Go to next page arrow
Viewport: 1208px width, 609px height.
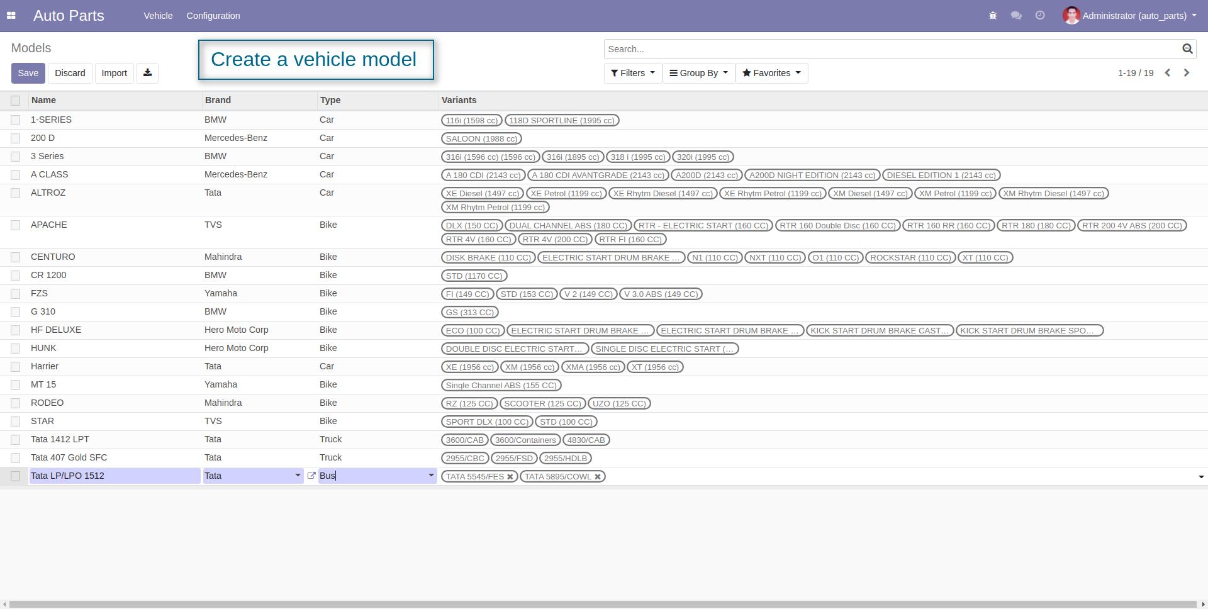[1187, 73]
